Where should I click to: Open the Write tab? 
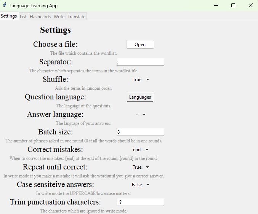tap(59, 17)
